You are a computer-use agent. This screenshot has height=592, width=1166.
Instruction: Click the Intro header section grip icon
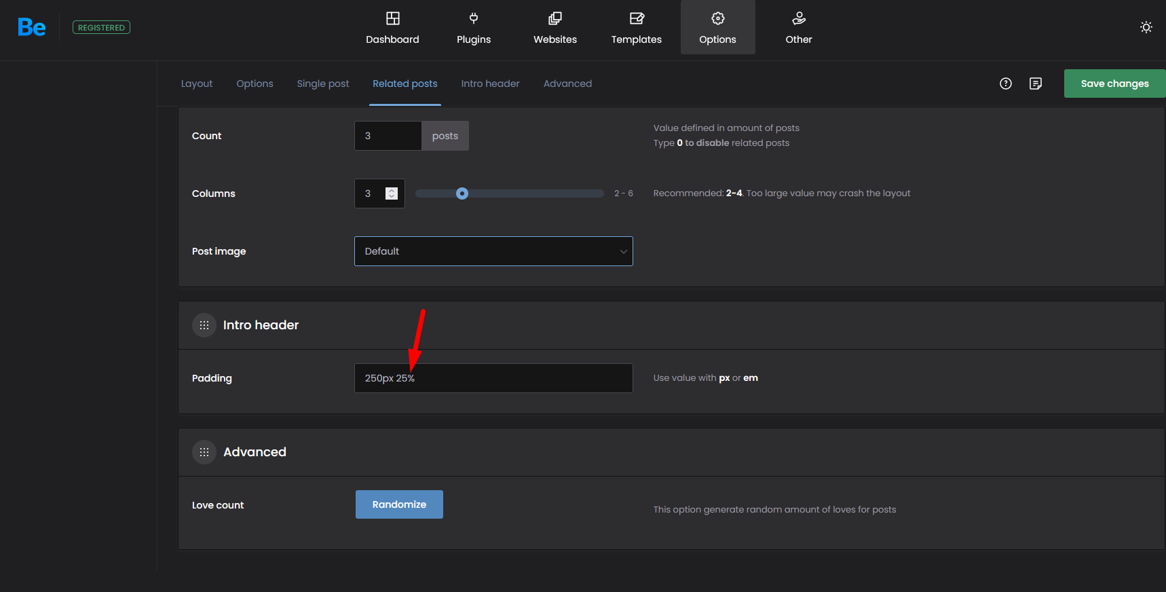click(204, 325)
